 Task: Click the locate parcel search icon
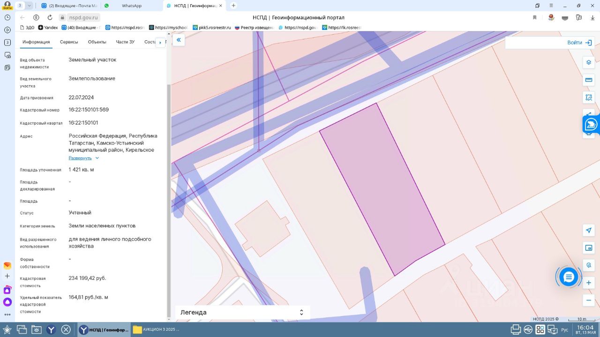pyautogui.click(x=589, y=265)
